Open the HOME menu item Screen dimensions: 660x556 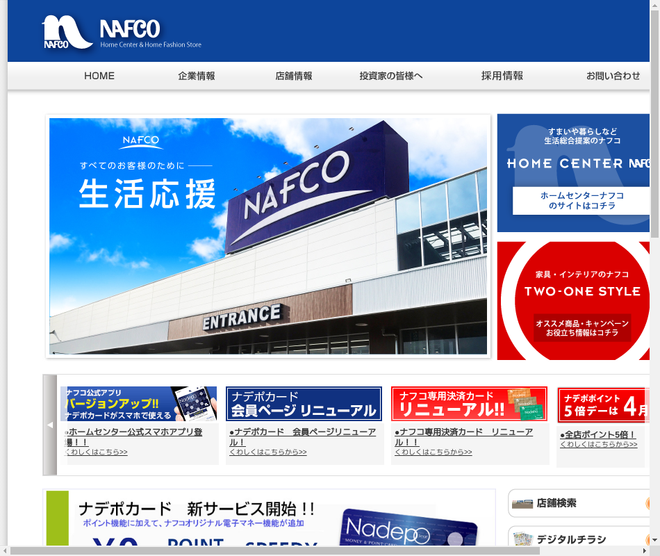tap(99, 76)
